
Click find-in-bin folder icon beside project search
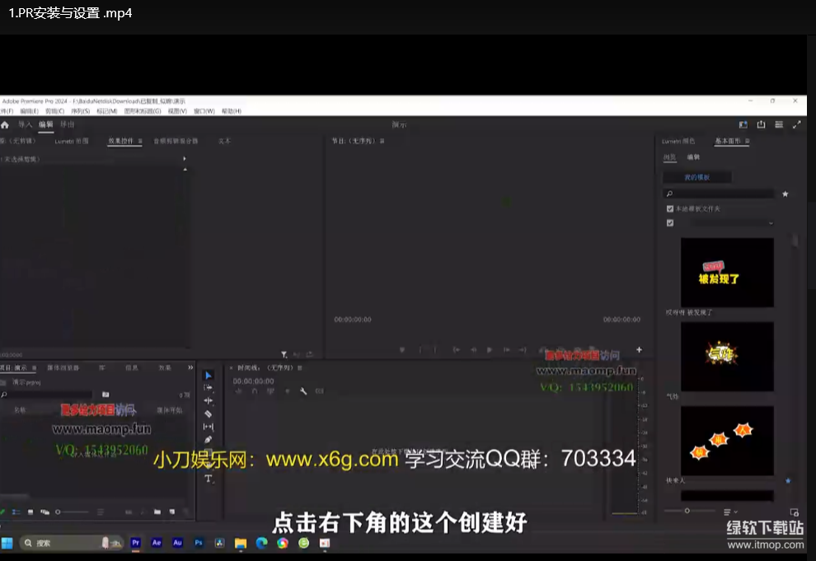tap(106, 395)
